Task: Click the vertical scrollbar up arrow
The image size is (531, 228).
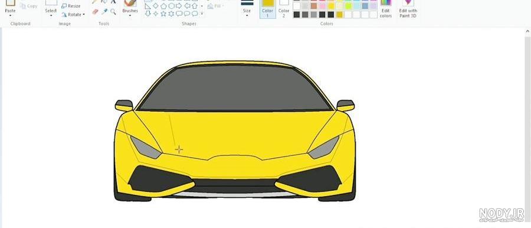Action: (527, 31)
